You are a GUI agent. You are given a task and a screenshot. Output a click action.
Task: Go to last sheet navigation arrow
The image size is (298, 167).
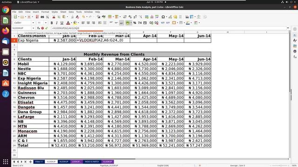25,162
